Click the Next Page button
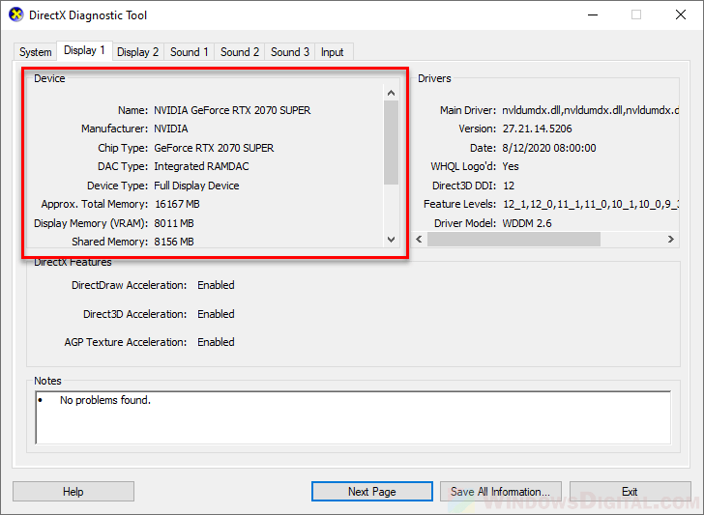 click(x=371, y=492)
